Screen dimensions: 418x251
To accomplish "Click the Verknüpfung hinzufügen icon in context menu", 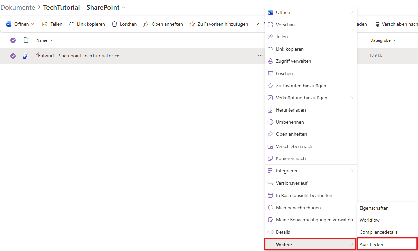I will 270,98.
